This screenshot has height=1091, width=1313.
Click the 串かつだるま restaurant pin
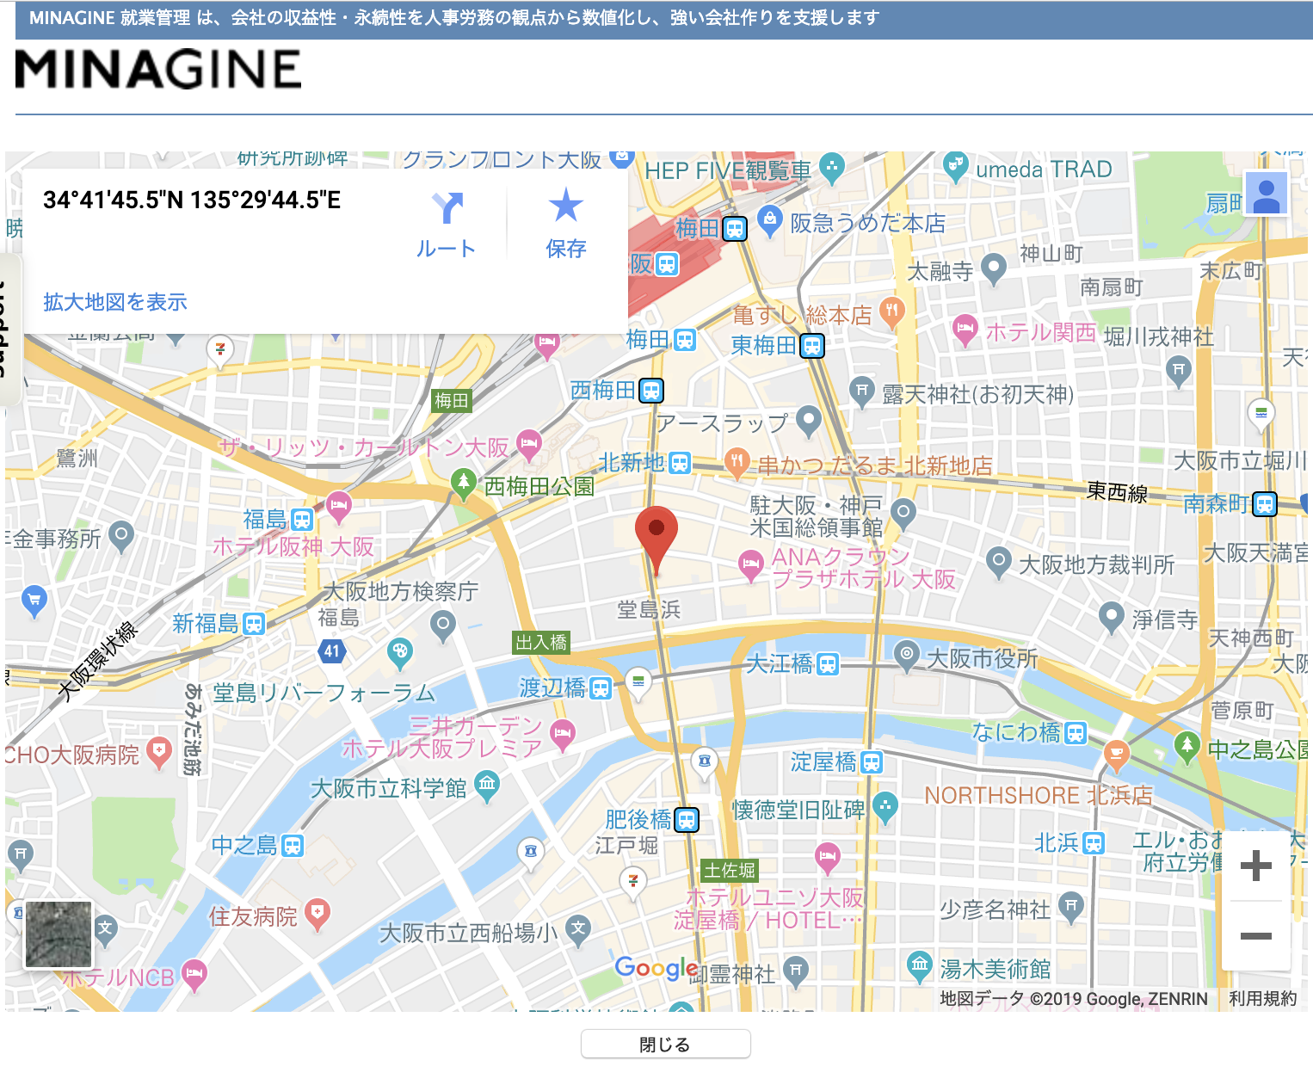point(736,463)
